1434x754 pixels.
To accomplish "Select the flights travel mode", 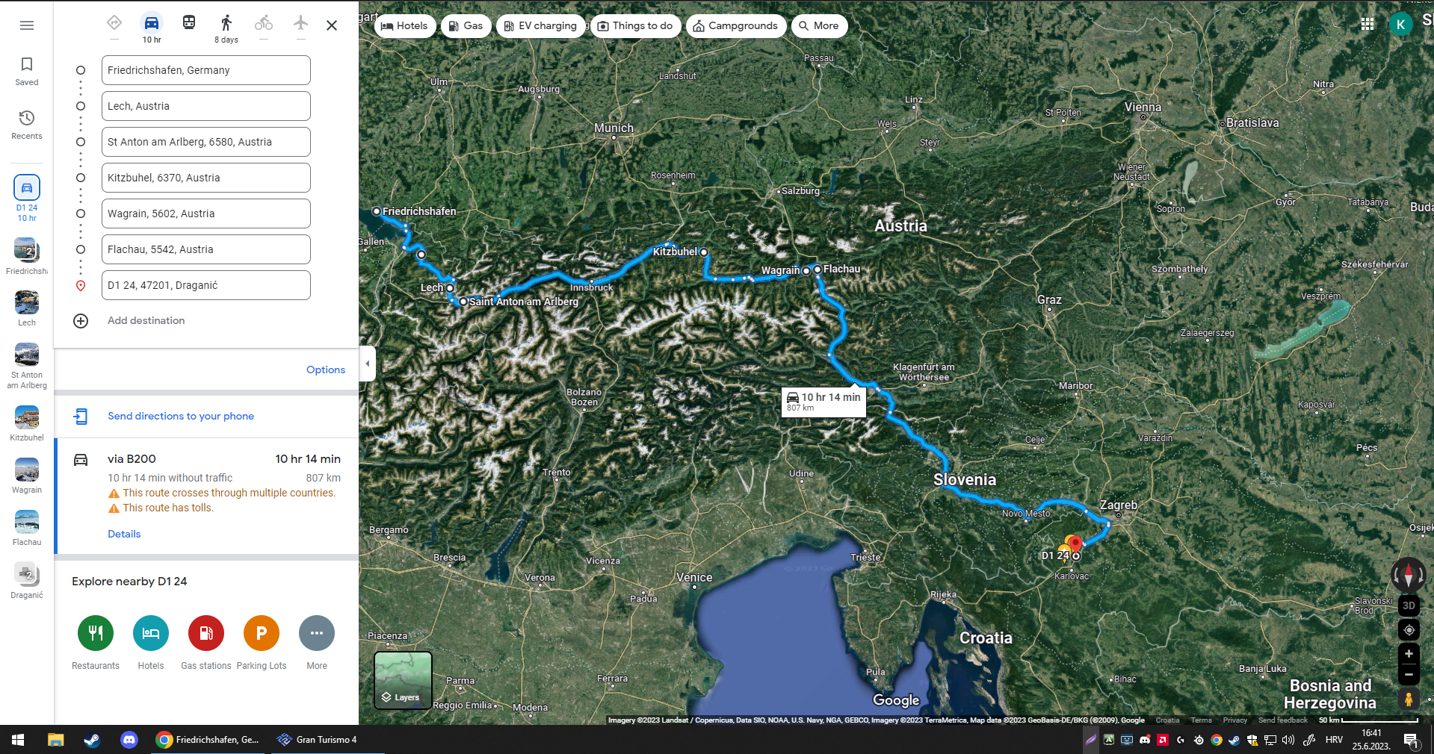I will click(x=301, y=22).
